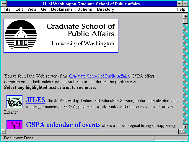Click the vertical scrollbar up arrow
The image size is (189, 142).
pyautogui.click(x=185, y=17)
